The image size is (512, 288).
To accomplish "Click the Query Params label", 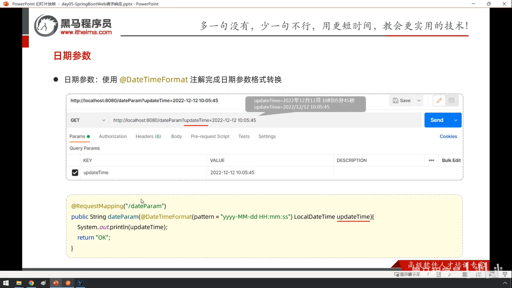I will click(x=85, y=148).
